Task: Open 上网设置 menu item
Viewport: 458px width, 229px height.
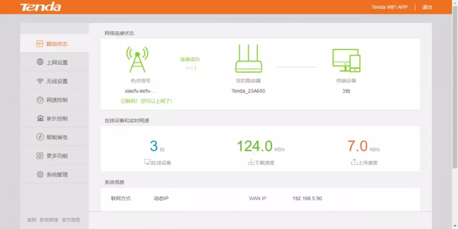Action: pos(54,62)
